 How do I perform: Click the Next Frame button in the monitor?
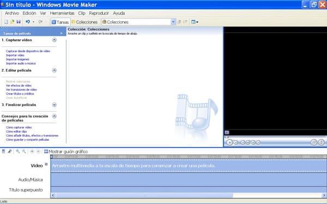(x=253, y=143)
